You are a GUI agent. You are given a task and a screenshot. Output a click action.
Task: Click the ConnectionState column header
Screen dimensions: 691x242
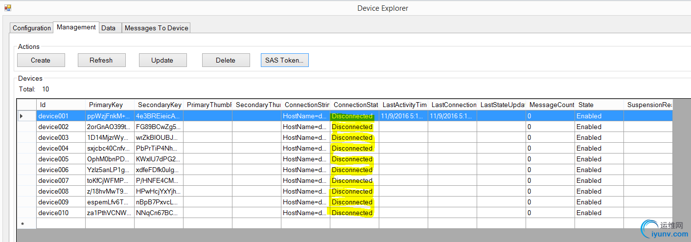[x=354, y=105]
